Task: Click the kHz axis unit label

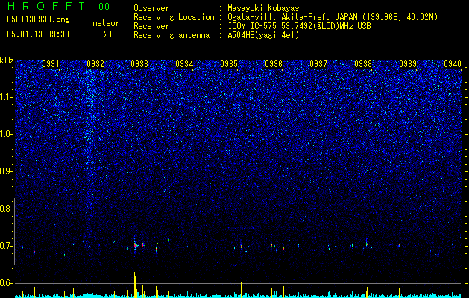Action: coord(7,60)
